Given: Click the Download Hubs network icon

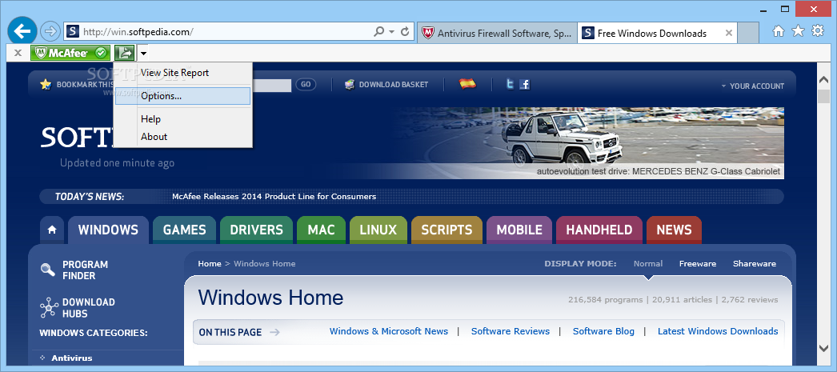Looking at the screenshot, I should point(49,308).
